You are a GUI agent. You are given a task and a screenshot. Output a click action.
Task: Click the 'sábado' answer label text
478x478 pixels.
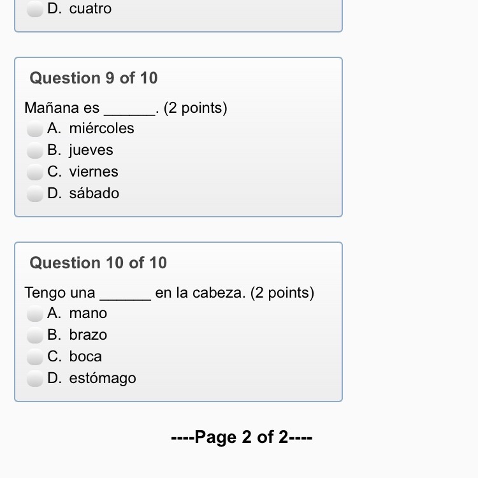pyautogui.click(x=94, y=193)
